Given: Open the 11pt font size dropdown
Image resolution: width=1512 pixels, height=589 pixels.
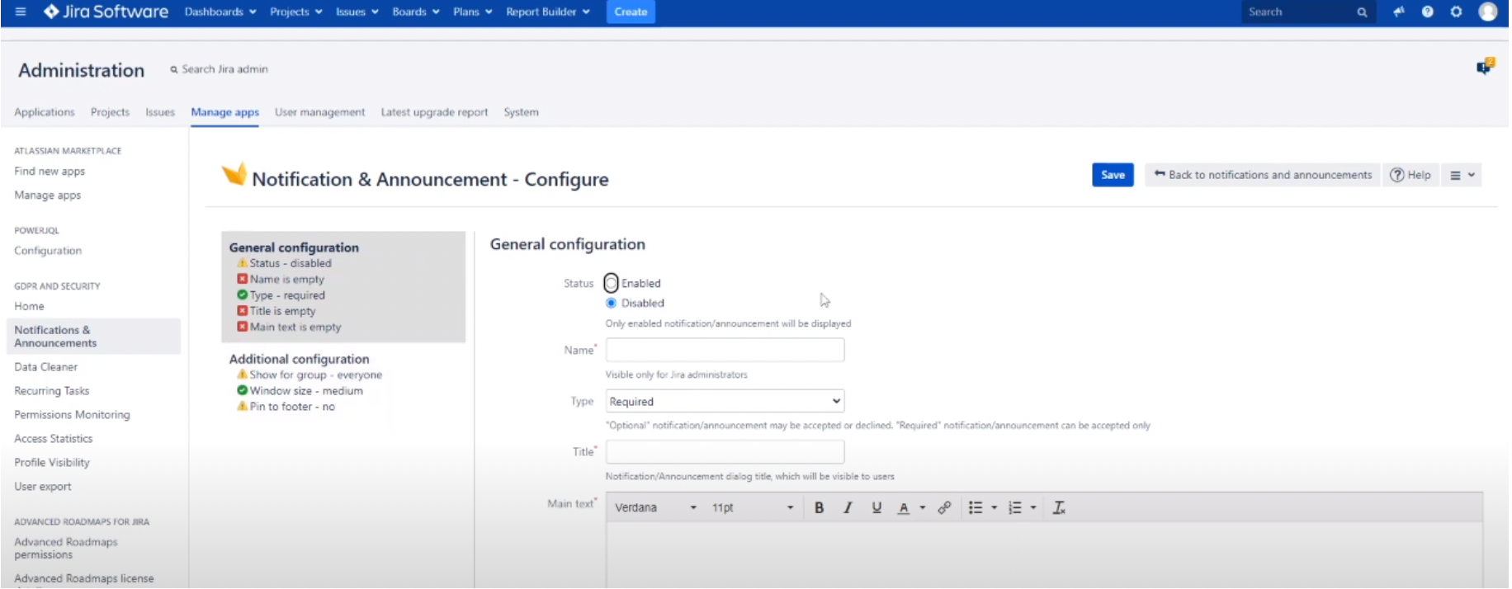Looking at the screenshot, I should [x=752, y=508].
